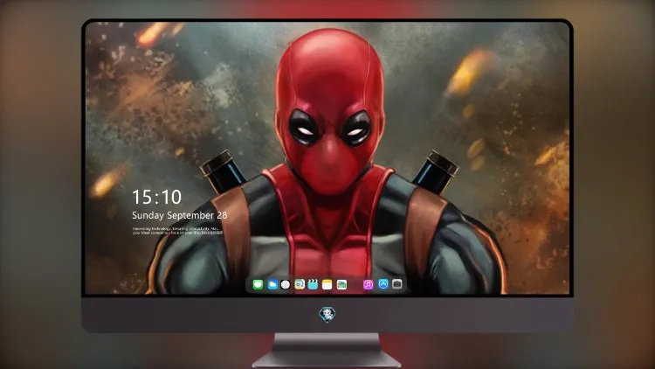This screenshot has height=369, width=655.
Task: Click the 15:10 clock widget
Action: point(156,197)
